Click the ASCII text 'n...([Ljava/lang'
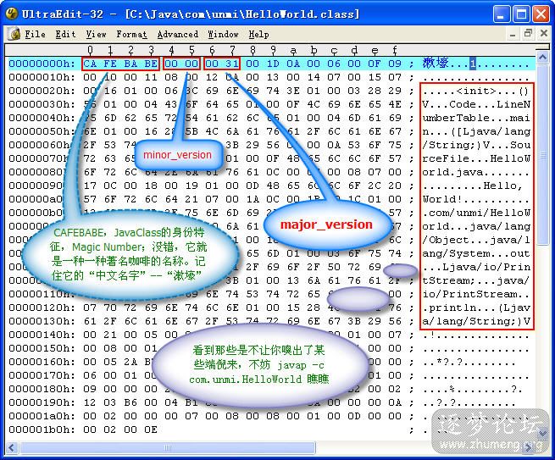Screen dimensions: 555x460 [476, 131]
